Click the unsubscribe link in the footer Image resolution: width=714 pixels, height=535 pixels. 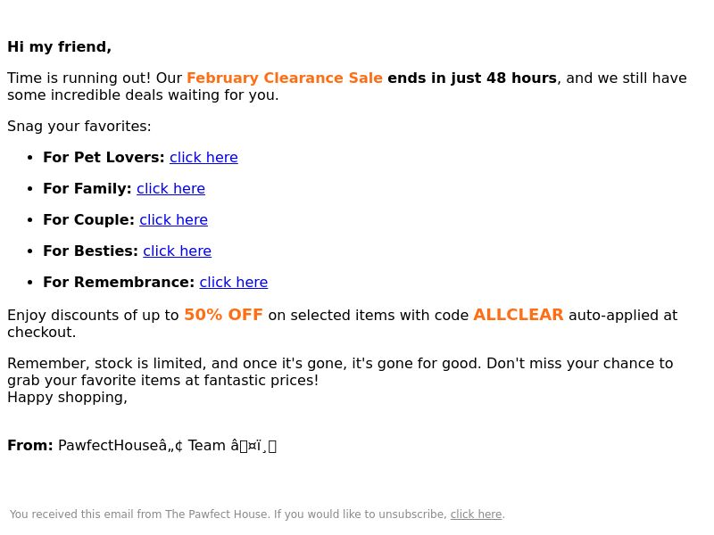click(476, 514)
